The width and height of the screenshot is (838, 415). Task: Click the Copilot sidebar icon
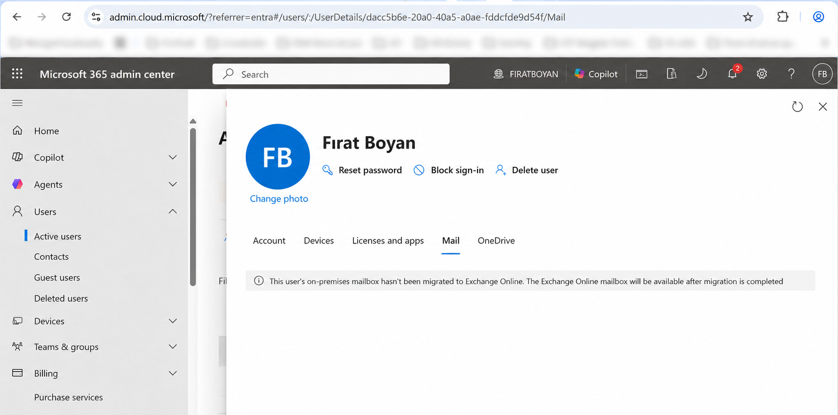pos(17,157)
